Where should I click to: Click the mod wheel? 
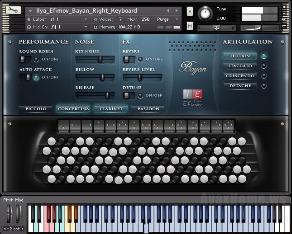18,213
